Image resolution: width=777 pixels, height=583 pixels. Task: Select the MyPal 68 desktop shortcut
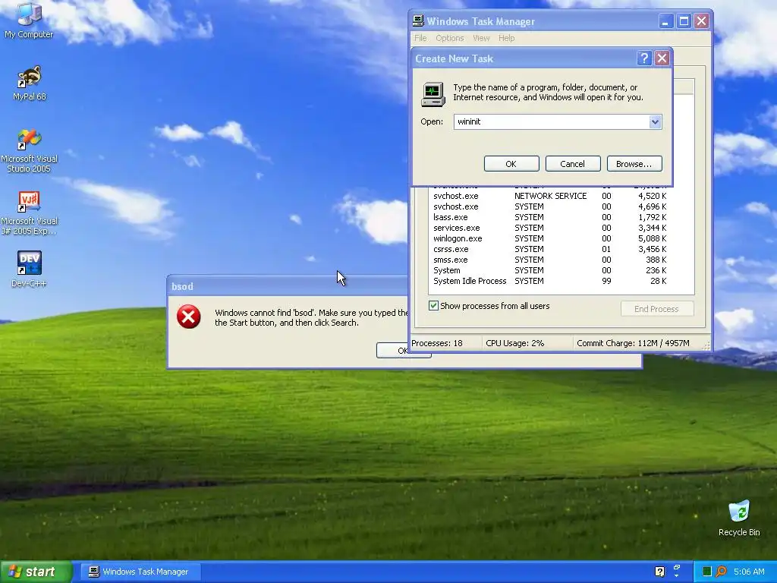tap(29, 83)
